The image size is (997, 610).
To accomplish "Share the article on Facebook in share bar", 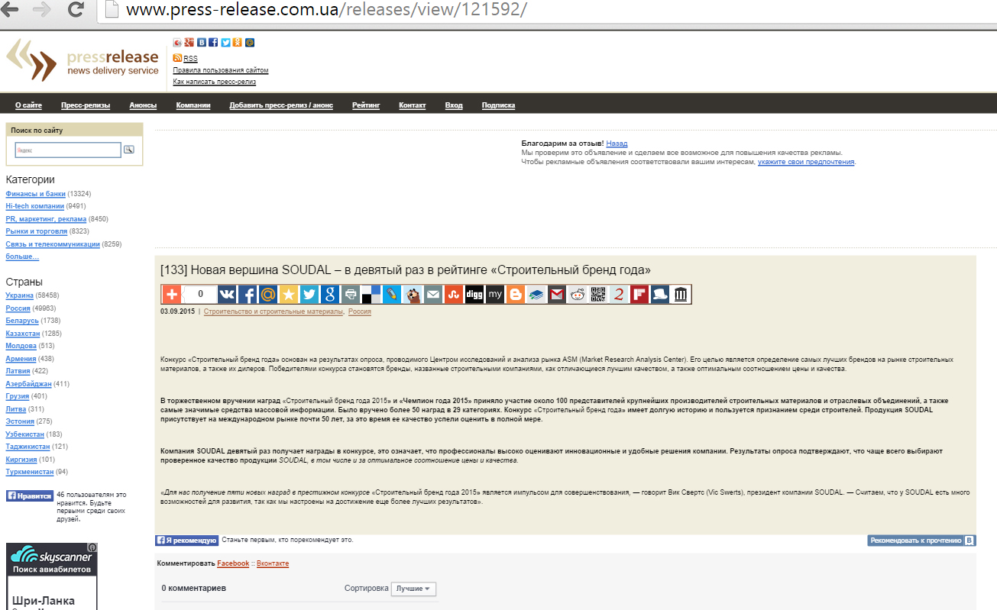I will (x=248, y=295).
